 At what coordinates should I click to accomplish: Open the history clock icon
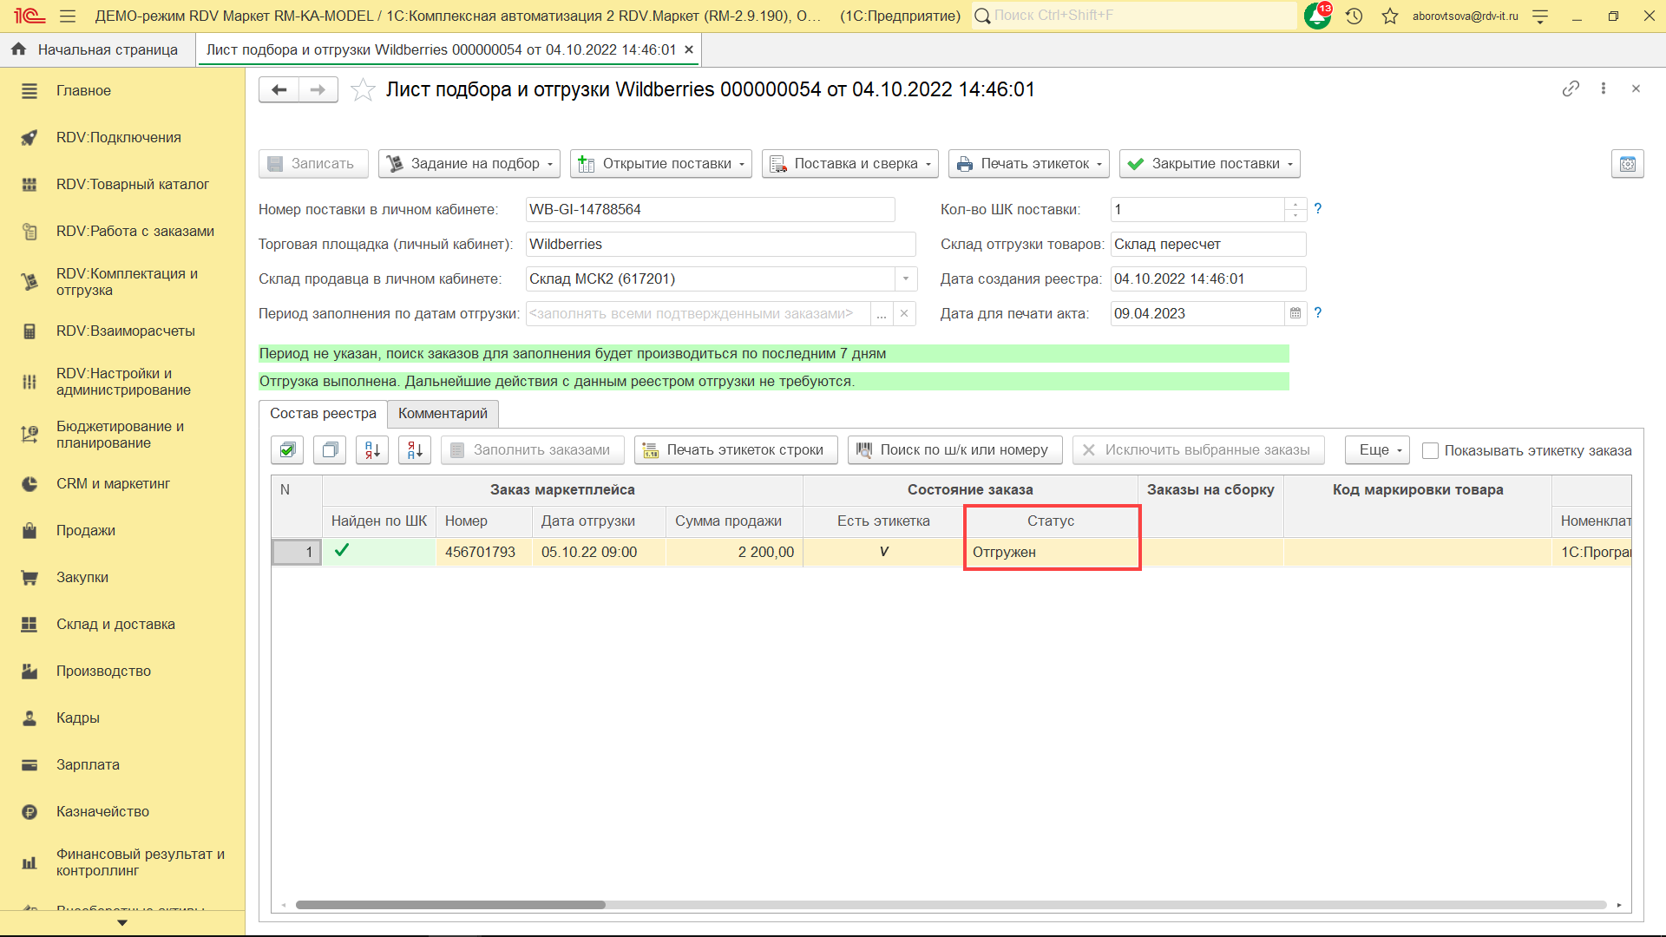pos(1354,16)
